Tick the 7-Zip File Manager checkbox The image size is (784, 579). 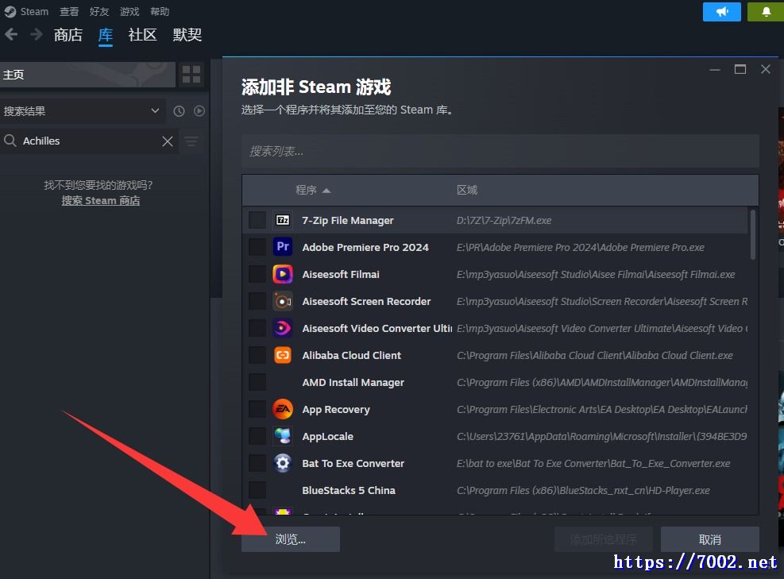(257, 220)
